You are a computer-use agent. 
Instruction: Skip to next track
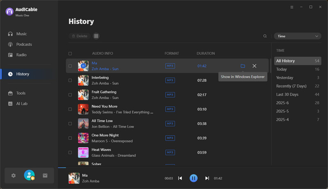click(x=207, y=178)
